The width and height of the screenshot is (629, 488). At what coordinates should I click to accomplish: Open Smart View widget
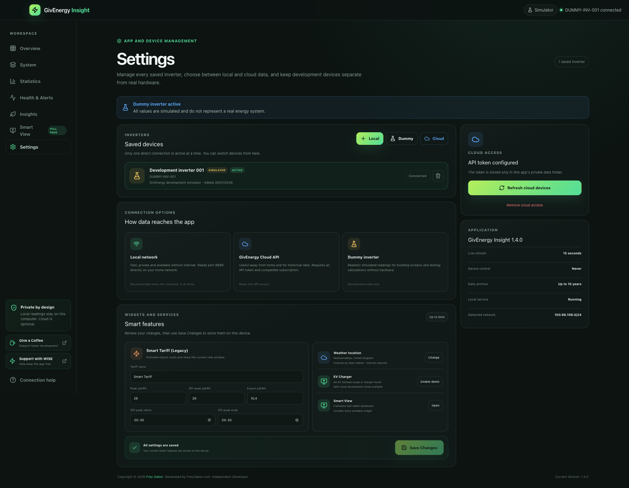tap(435, 405)
